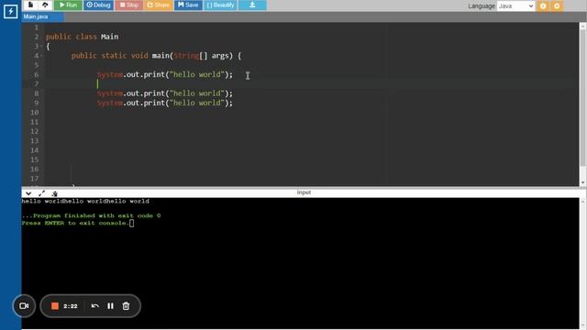Click the 'main(String[] args)' declaration line
Image resolution: width=587 pixels, height=330 pixels.
point(157,56)
